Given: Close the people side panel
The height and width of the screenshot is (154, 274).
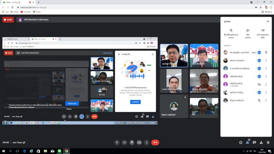Looking at the screenshot, I should (x=268, y=21).
